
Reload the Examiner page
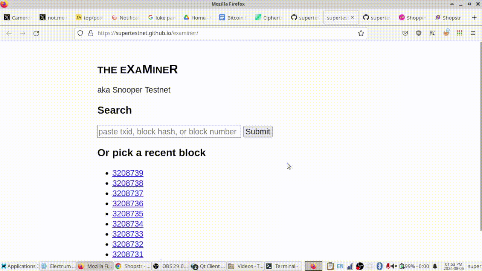pyautogui.click(x=36, y=33)
